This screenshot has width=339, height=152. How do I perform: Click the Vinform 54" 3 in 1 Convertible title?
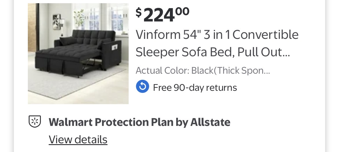[x=217, y=35]
